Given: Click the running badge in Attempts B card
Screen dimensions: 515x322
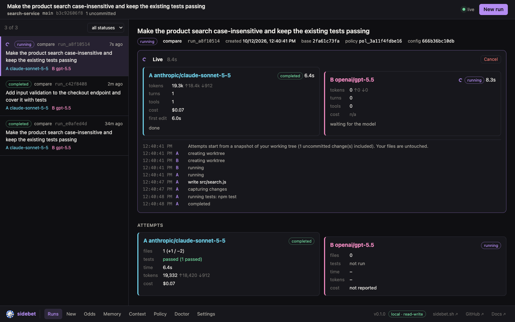Looking at the screenshot, I should pyautogui.click(x=491, y=245).
